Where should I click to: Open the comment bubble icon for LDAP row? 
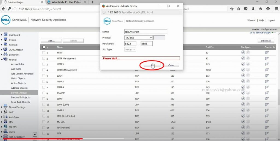click(x=267, y=99)
